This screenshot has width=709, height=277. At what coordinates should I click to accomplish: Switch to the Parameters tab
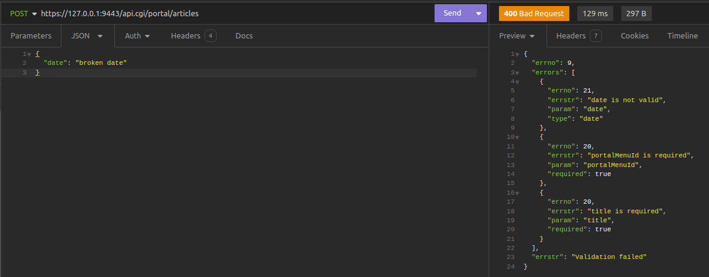(x=31, y=36)
